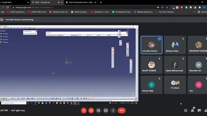Click Windows search box in presented screen
Screen dimensions: 207x116
(x=14, y=103)
